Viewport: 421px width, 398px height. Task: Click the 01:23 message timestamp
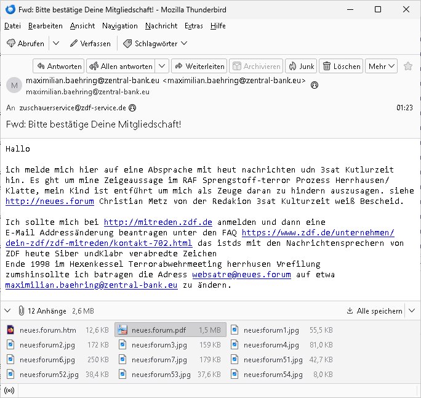(x=404, y=108)
